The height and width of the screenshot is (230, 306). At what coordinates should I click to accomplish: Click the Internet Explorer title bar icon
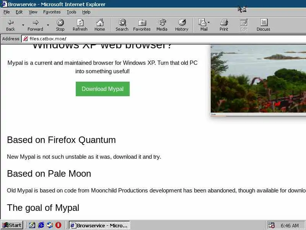click(4, 4)
